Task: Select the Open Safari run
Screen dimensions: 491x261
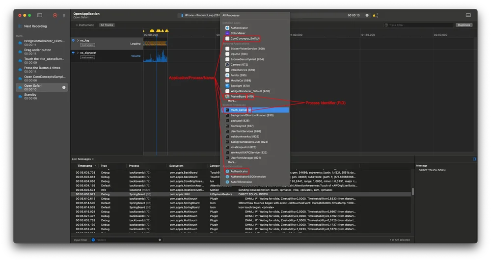Action: [x=42, y=87]
